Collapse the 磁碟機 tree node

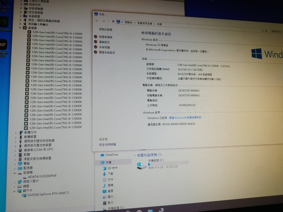click(x=15, y=172)
